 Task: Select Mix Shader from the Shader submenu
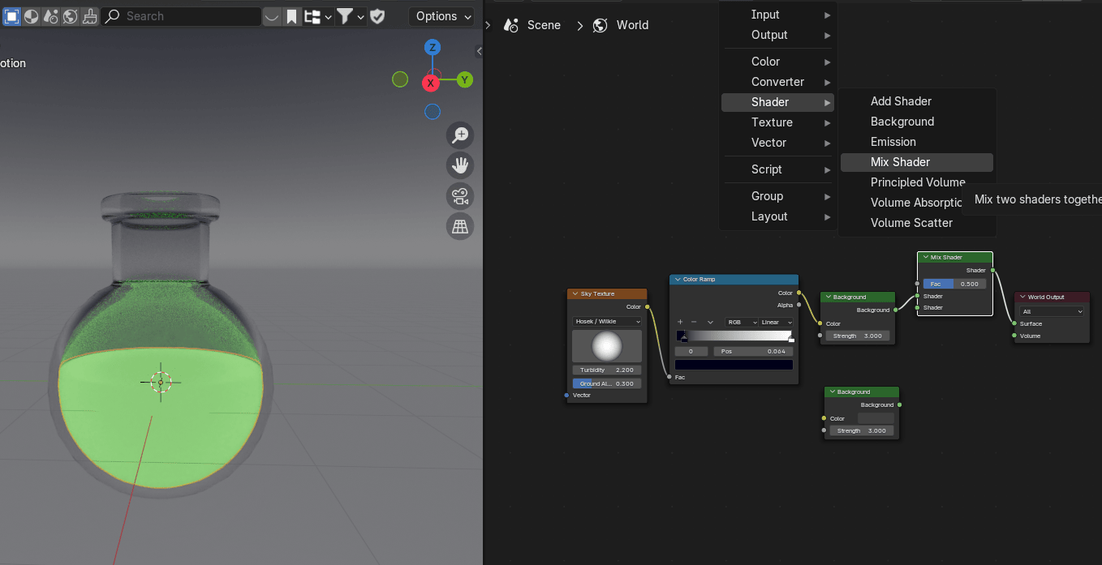(x=900, y=162)
